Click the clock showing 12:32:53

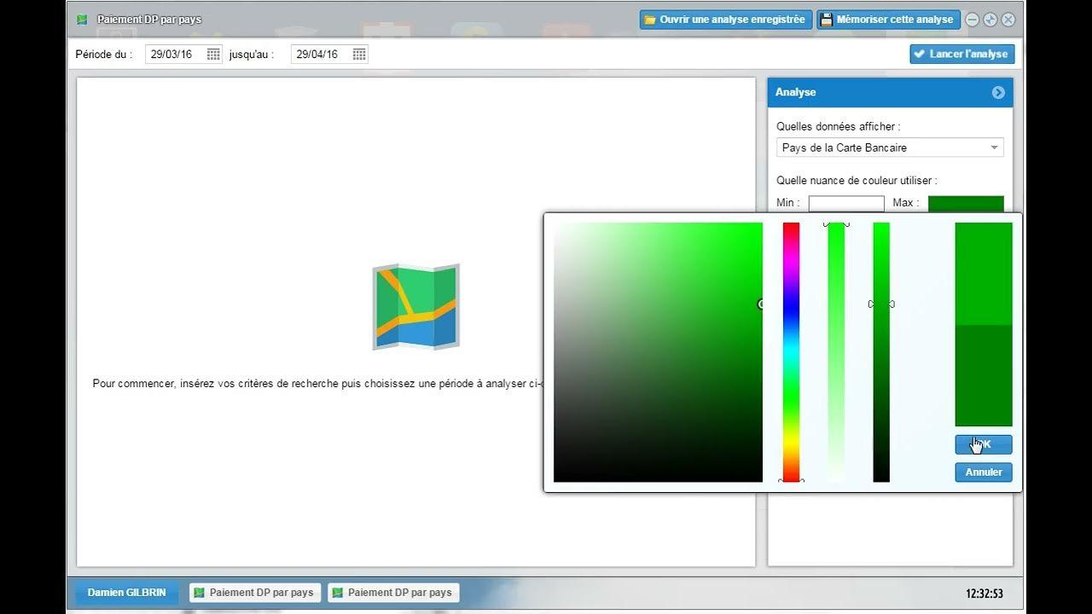(985, 594)
